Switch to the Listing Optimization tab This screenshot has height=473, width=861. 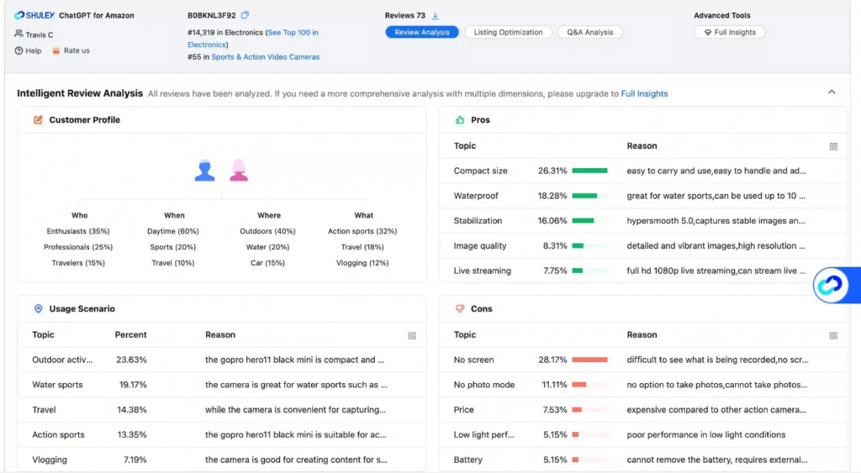coord(508,33)
